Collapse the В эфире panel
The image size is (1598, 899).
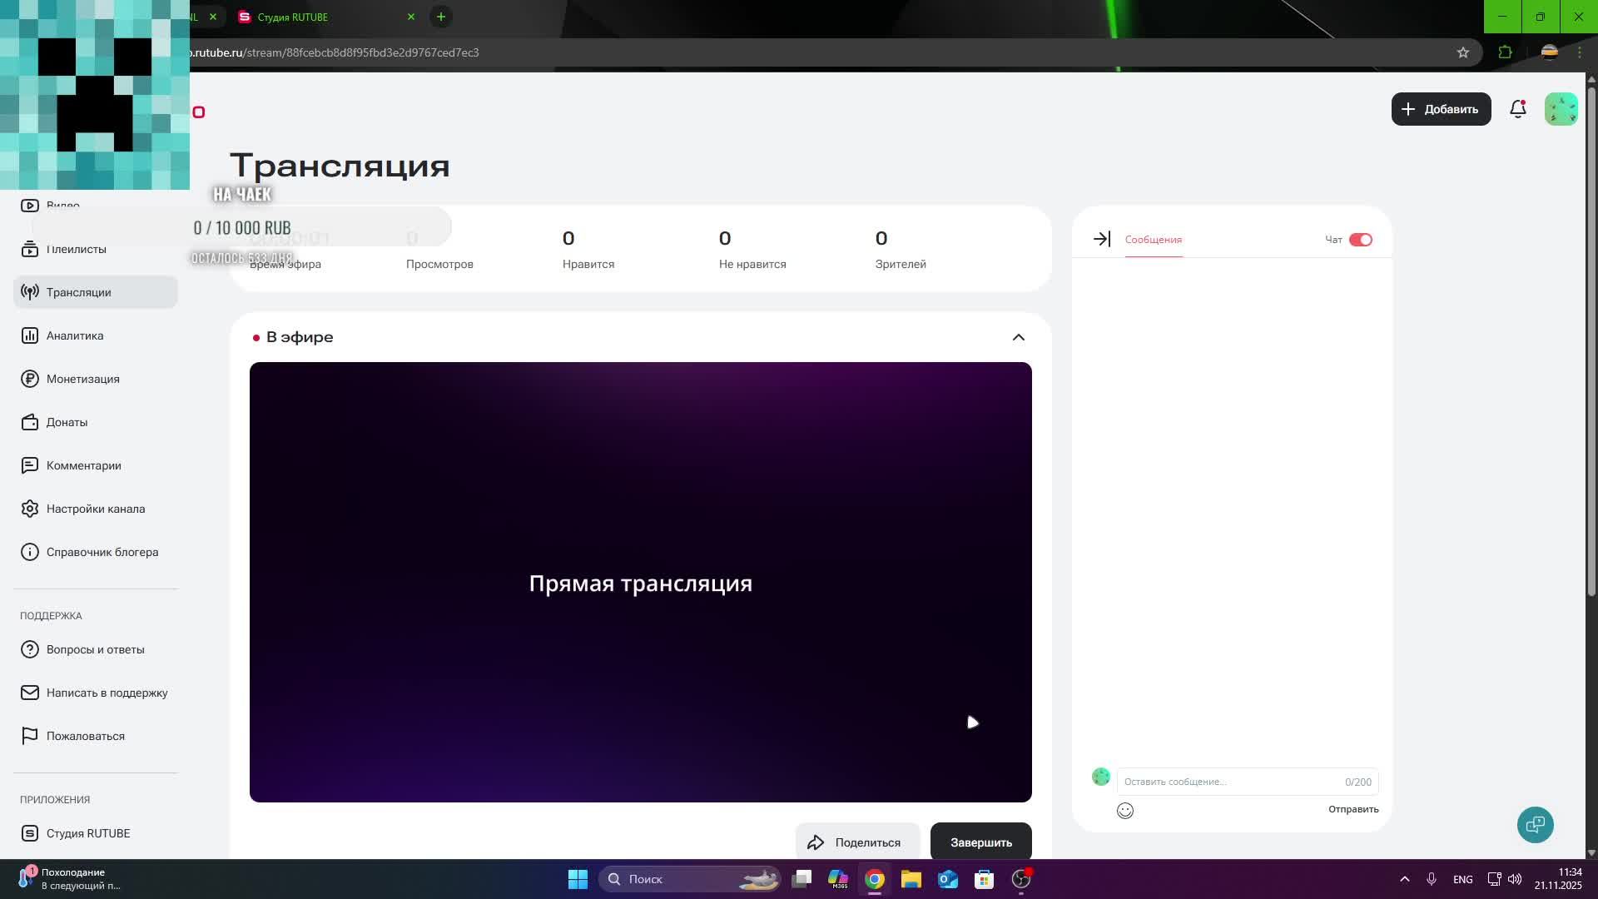pyautogui.click(x=1019, y=337)
